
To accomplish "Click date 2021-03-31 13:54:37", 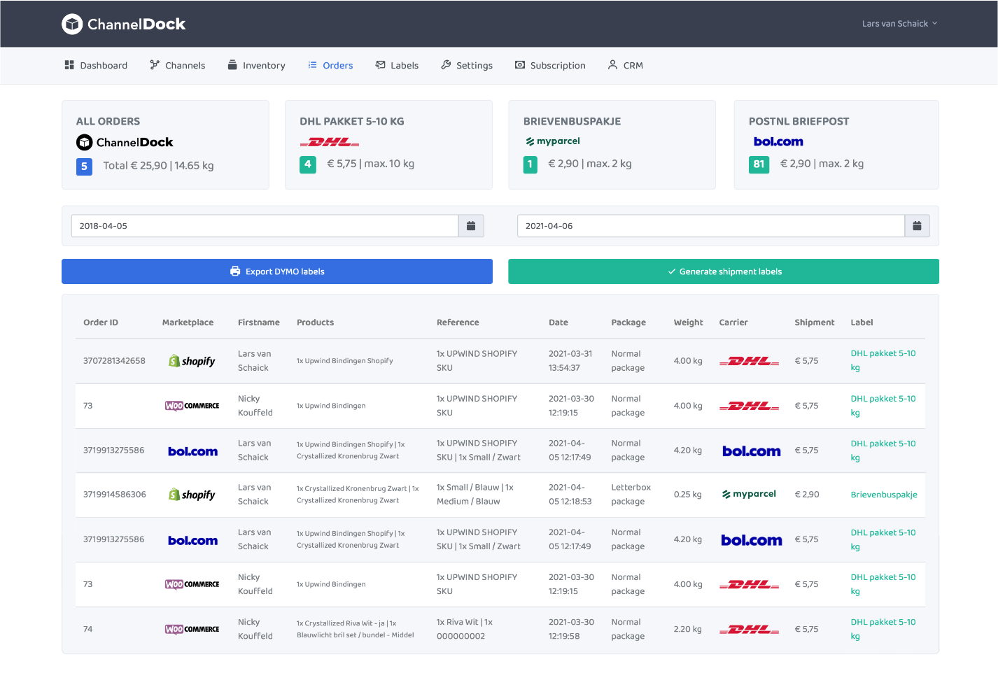I will coord(570,361).
